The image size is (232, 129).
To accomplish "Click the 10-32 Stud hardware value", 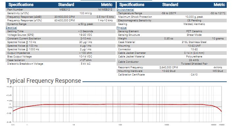I will click(x=169, y=71).
